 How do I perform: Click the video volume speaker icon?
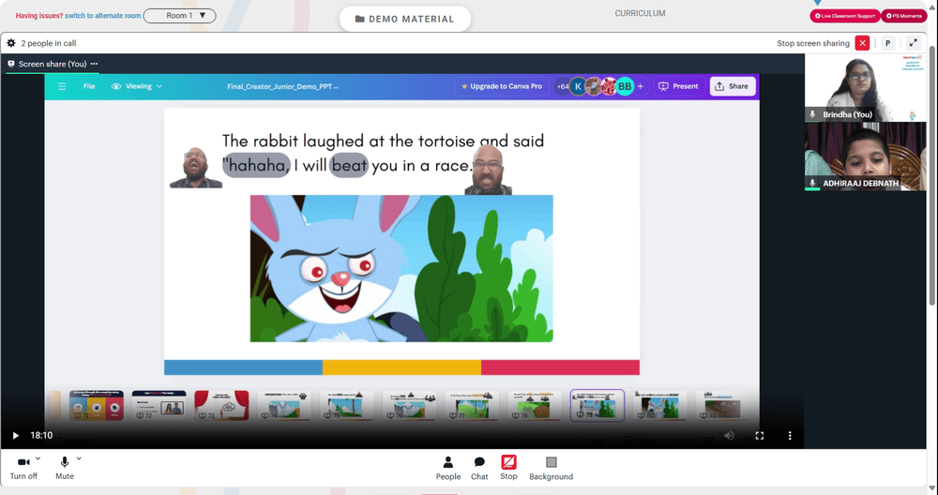[x=729, y=436]
